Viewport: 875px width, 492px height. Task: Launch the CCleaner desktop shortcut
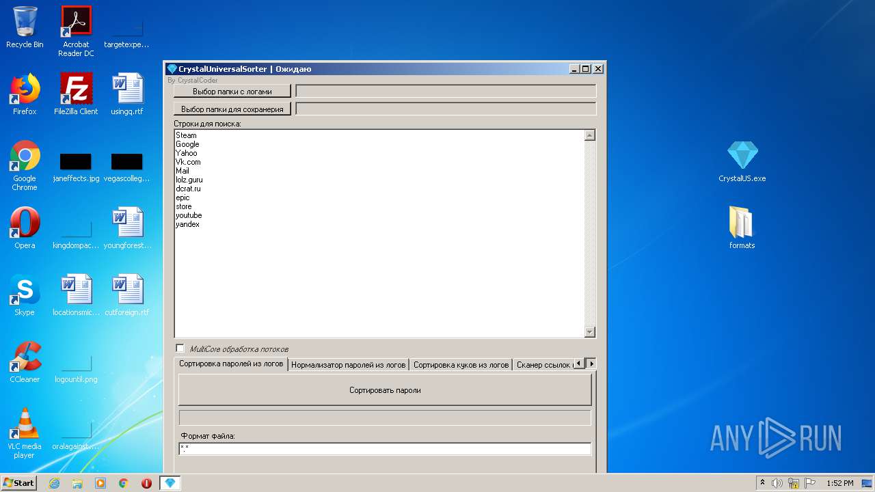point(25,362)
